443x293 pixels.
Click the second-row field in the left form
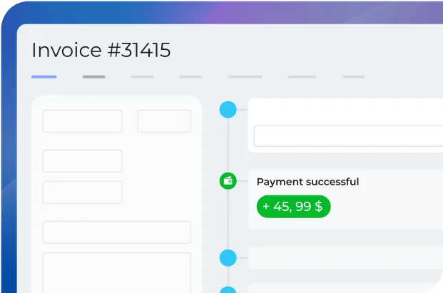[x=82, y=161]
